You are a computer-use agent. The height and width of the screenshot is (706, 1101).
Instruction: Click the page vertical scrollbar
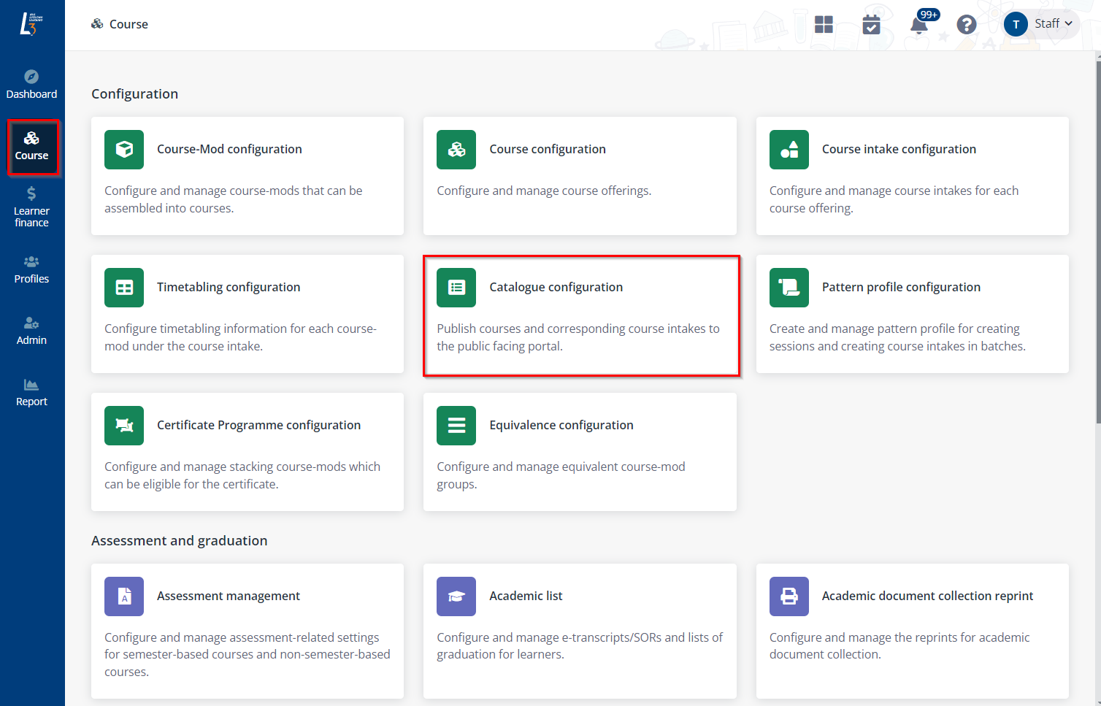(1097, 241)
